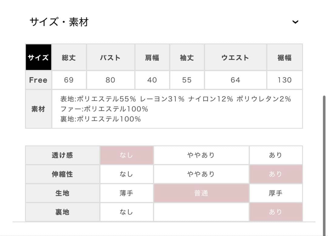Click the サイズ・素材 section heading
The image size is (328, 236).
pos(59,22)
